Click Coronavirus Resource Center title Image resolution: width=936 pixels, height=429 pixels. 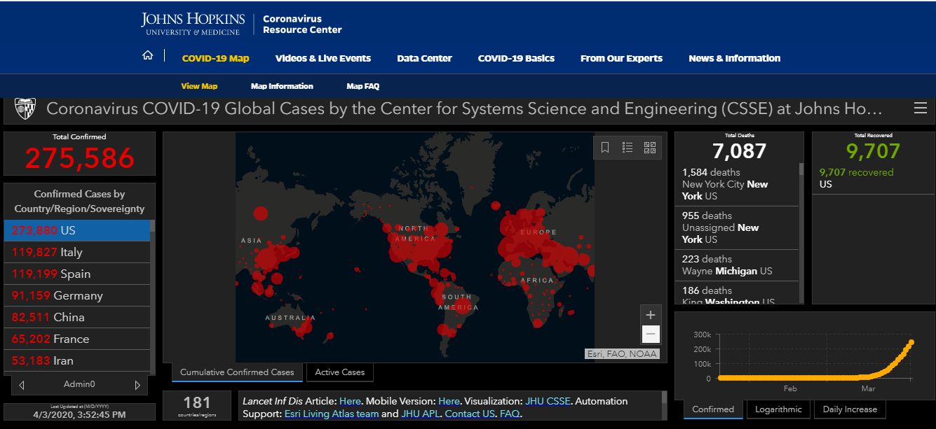pos(302,24)
